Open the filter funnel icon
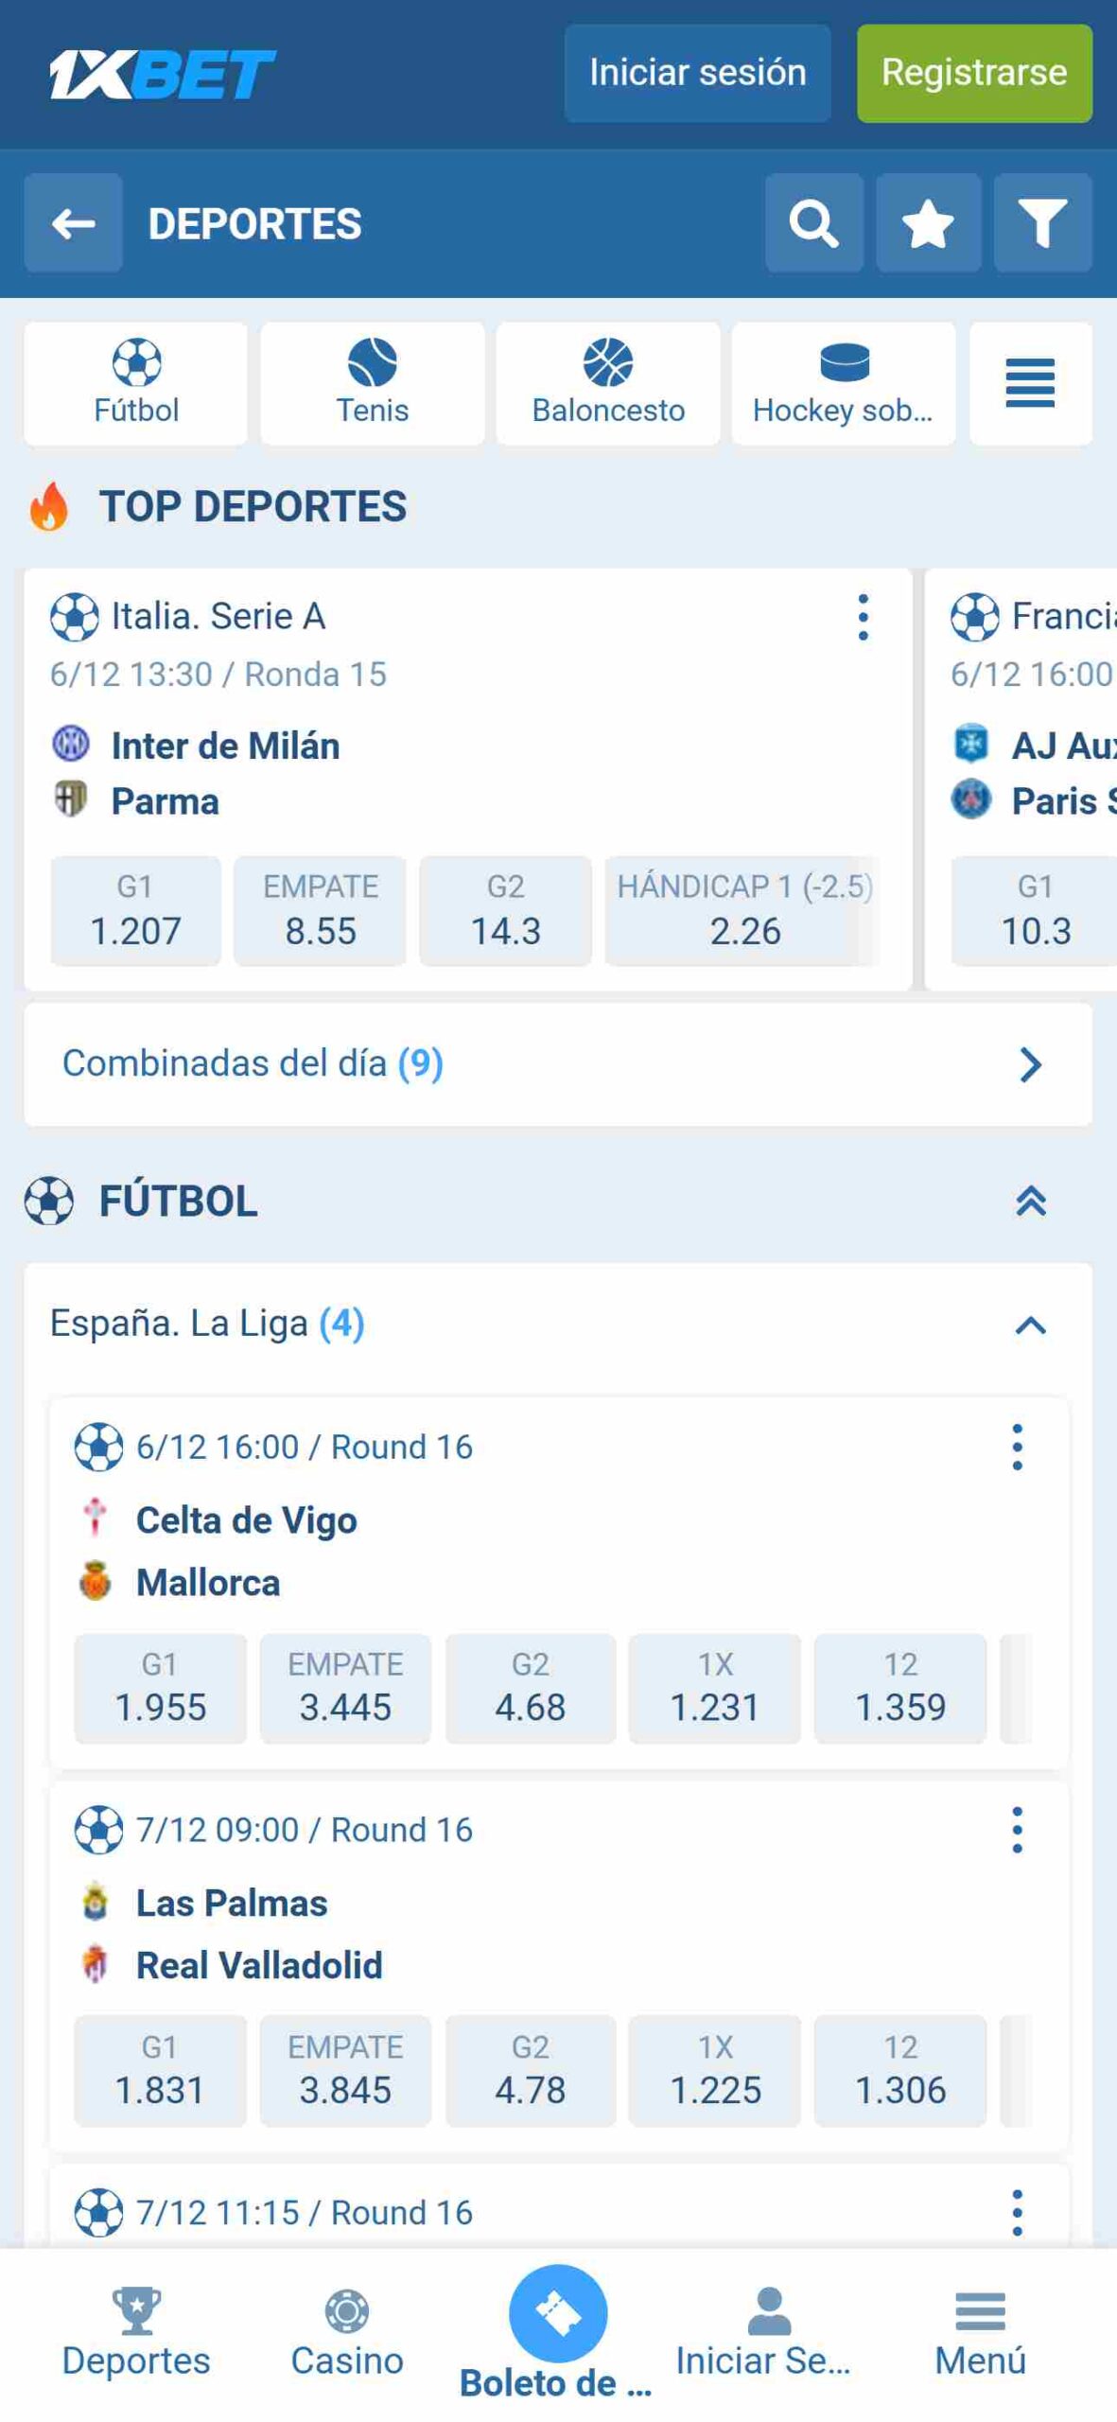Viewport: 1117px width, 2422px height. coord(1042,223)
